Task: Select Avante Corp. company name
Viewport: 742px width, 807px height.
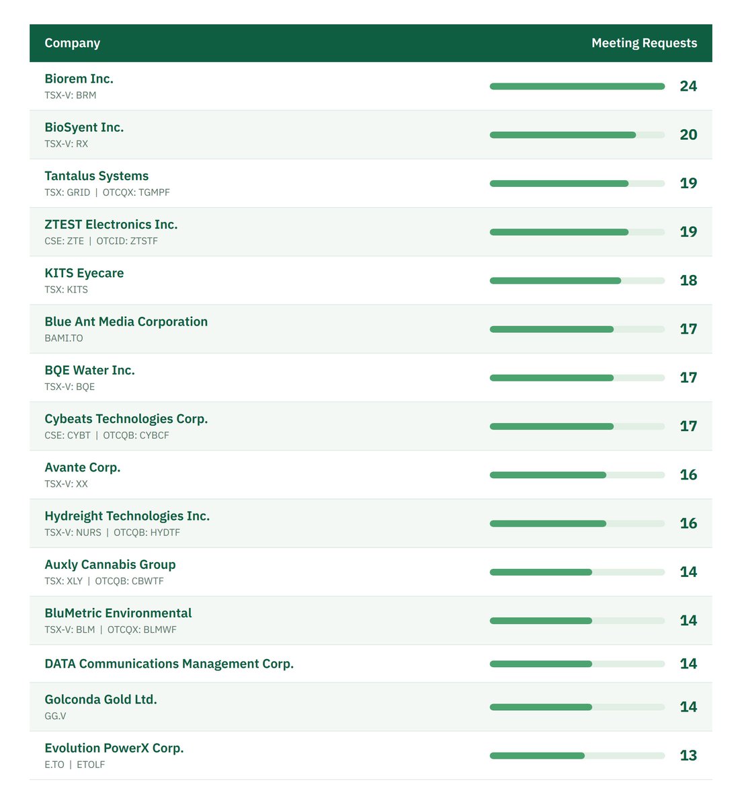Action: click(82, 467)
